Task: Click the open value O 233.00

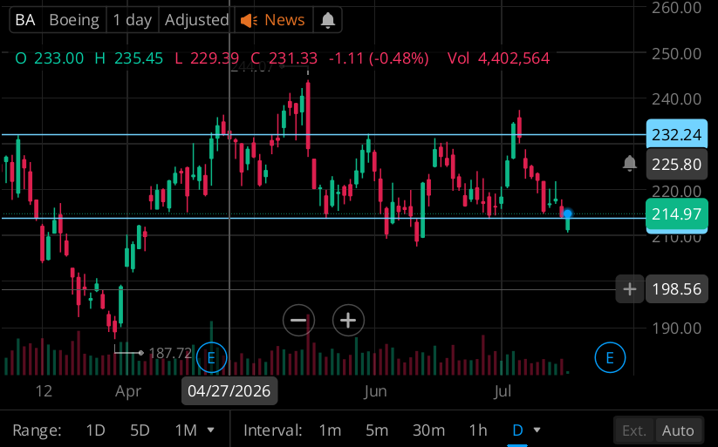Action: point(50,58)
